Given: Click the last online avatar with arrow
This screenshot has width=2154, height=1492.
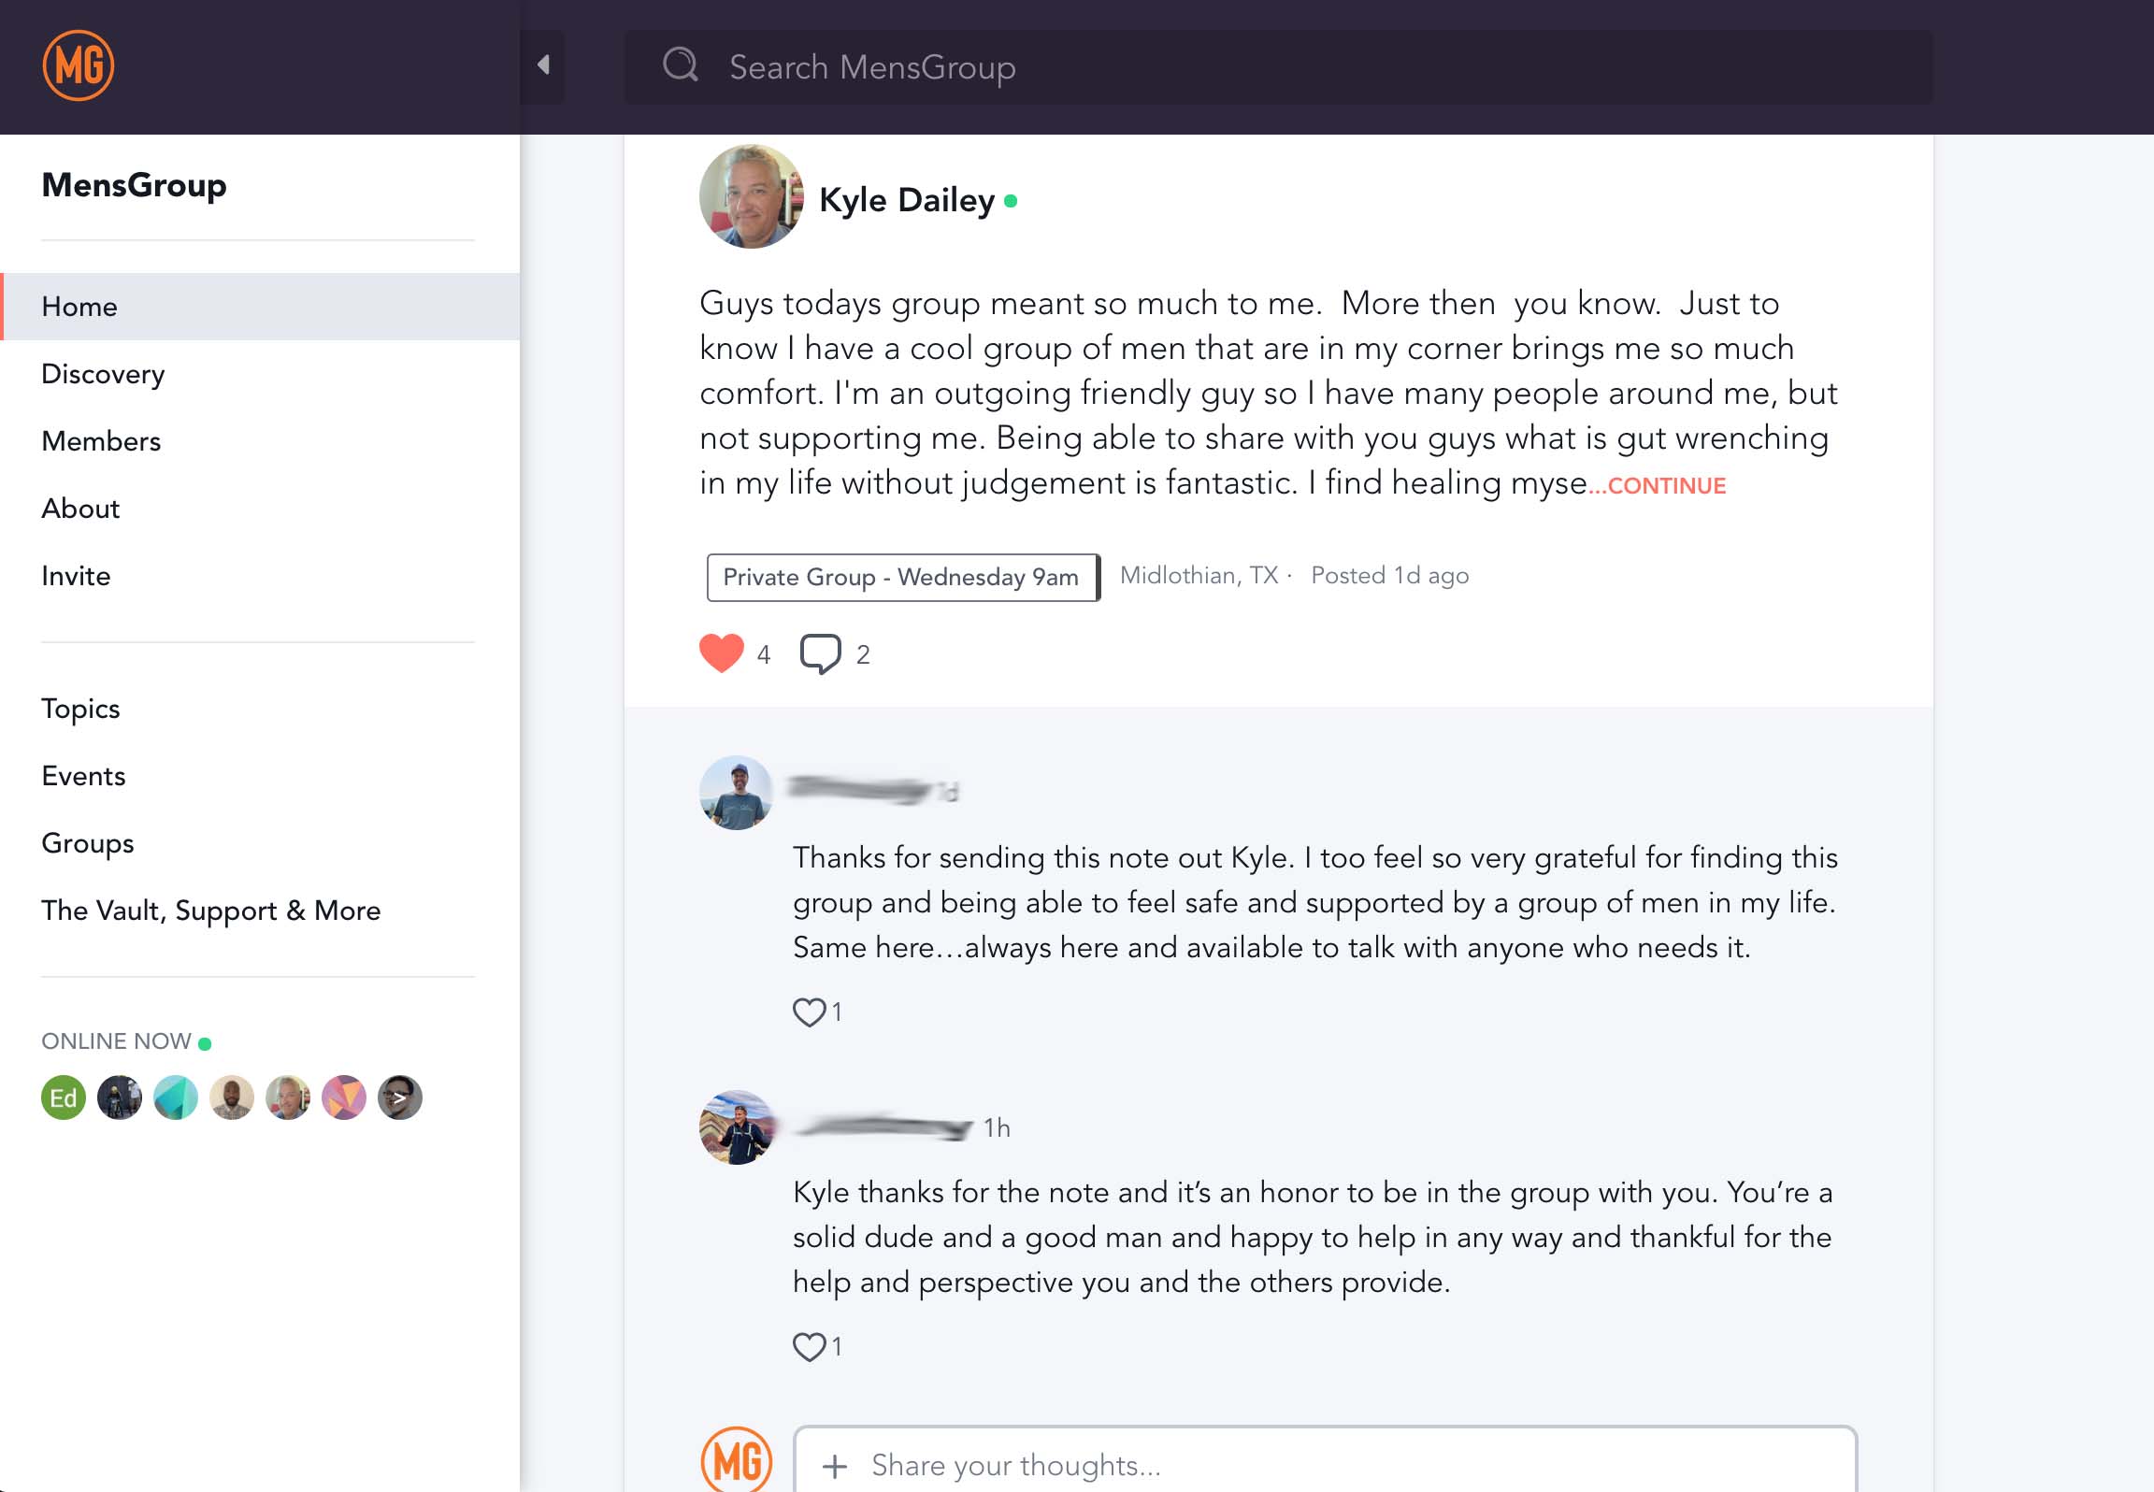Looking at the screenshot, I should 400,1097.
